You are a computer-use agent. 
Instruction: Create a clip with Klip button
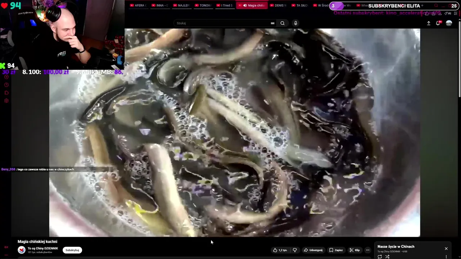tap(355, 250)
